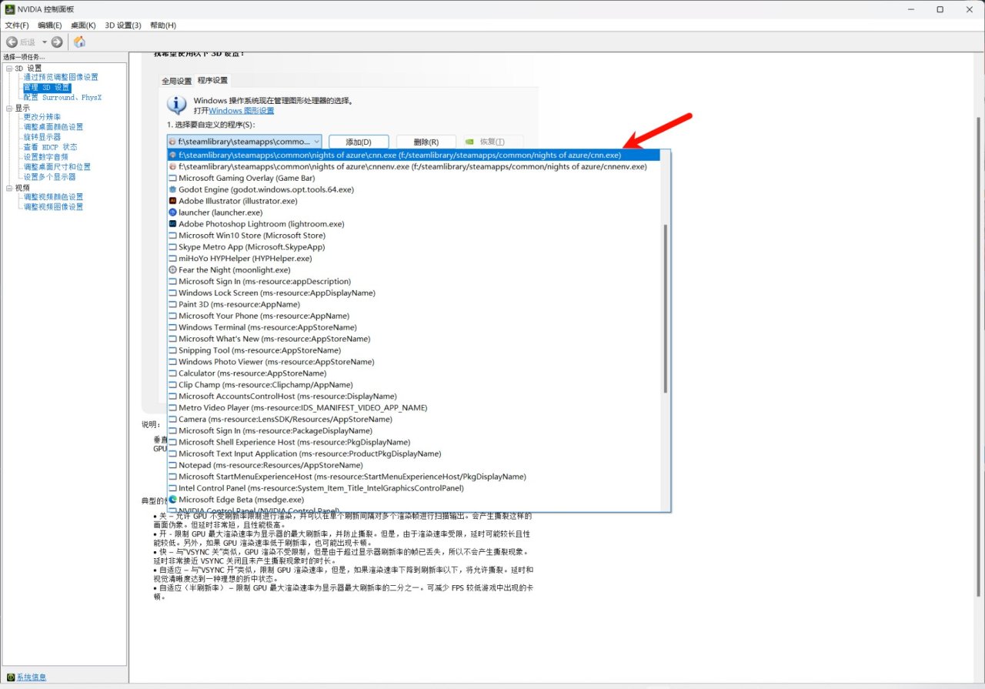The height and width of the screenshot is (689, 985).
Task: Click the Windows 图形设置 link
Action: pyautogui.click(x=242, y=111)
